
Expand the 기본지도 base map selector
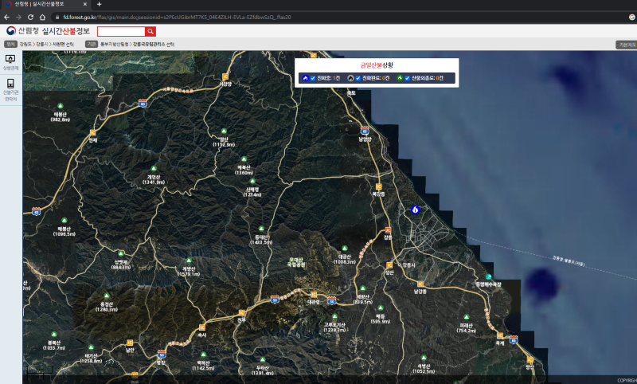tap(626, 45)
